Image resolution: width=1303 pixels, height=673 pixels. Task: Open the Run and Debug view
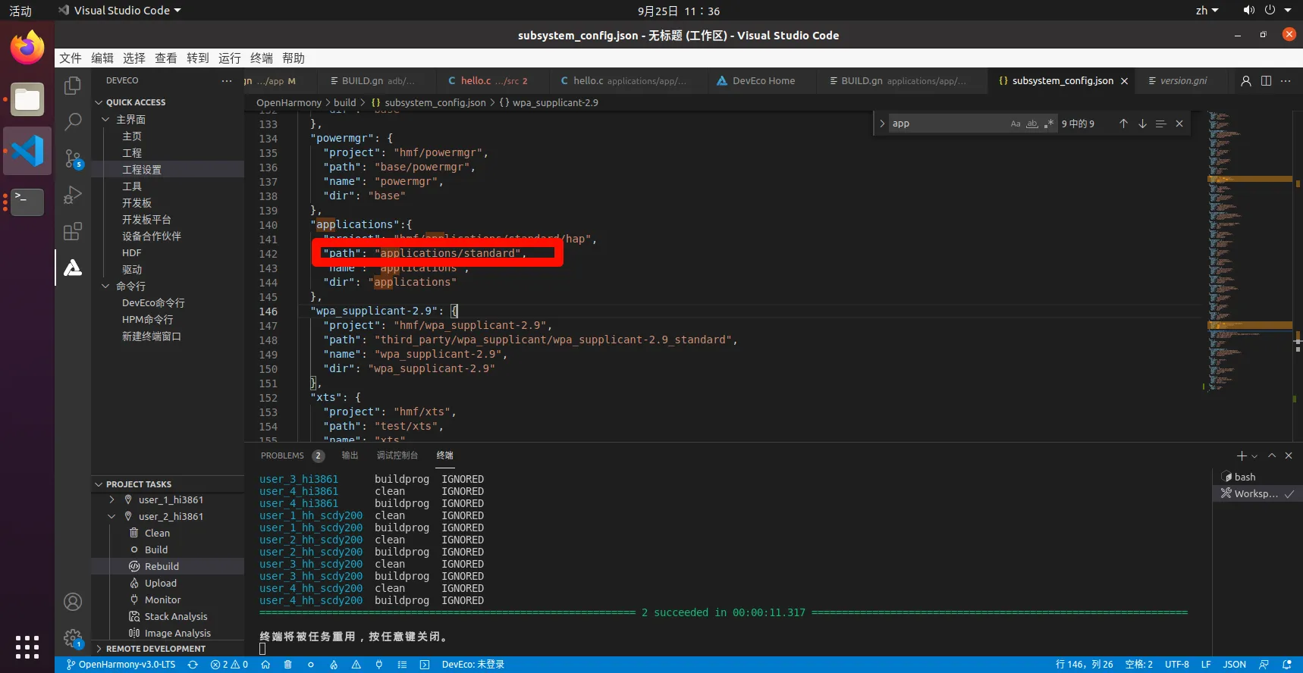pyautogui.click(x=73, y=195)
